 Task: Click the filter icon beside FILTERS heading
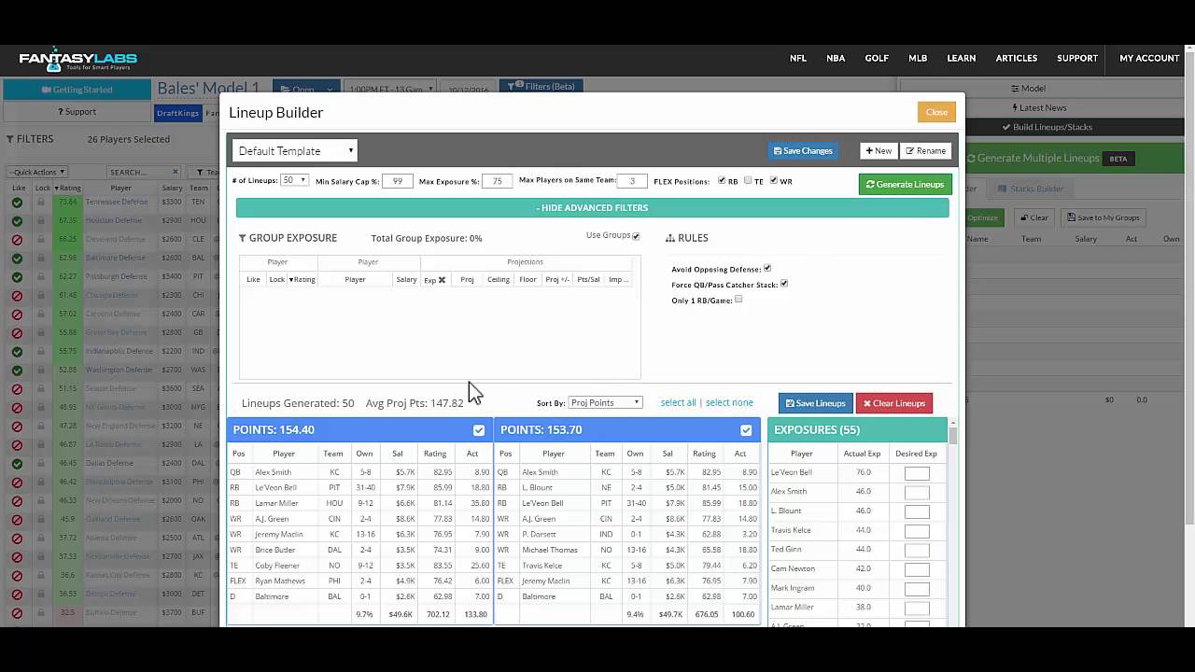(x=10, y=139)
